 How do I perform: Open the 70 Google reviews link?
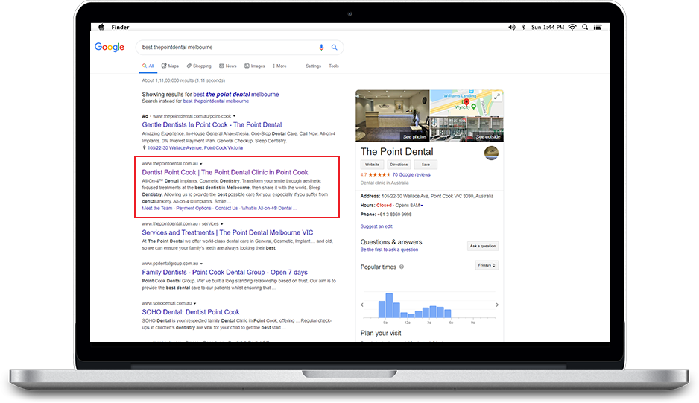pyautogui.click(x=411, y=175)
